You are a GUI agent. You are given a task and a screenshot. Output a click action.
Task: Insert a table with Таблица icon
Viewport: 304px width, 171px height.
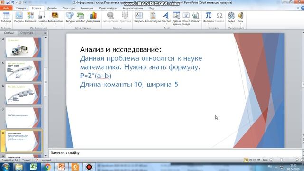[6, 15]
